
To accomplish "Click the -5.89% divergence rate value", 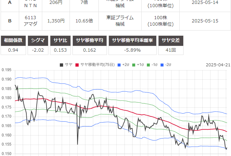I will pos(132,50).
